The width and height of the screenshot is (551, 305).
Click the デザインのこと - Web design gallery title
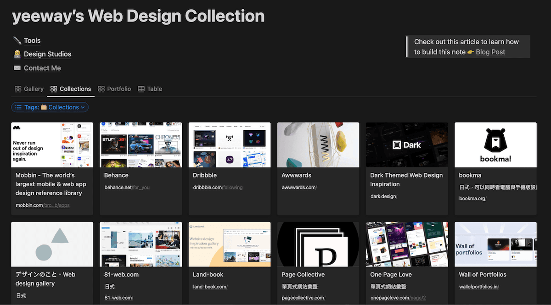[45, 279]
